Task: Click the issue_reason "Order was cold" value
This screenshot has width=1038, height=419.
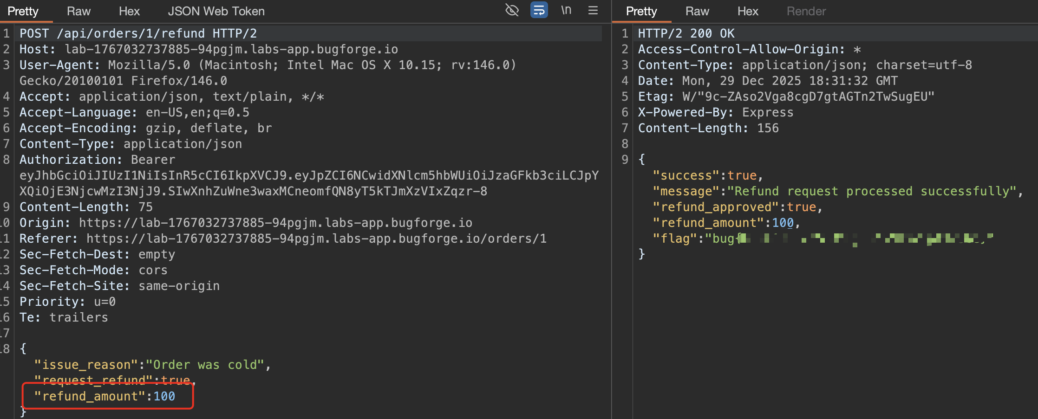Action: 205,365
